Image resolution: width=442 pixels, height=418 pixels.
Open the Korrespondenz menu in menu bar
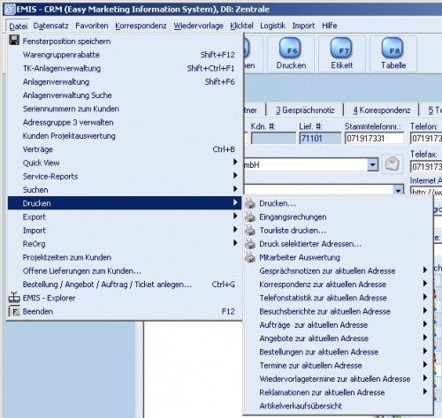[x=141, y=26]
